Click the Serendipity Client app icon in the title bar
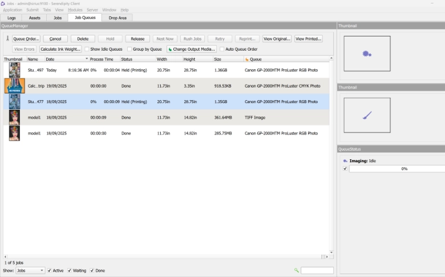 point(3,3)
